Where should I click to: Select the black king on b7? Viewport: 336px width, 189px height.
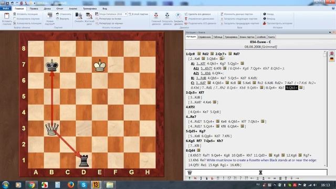52,65
